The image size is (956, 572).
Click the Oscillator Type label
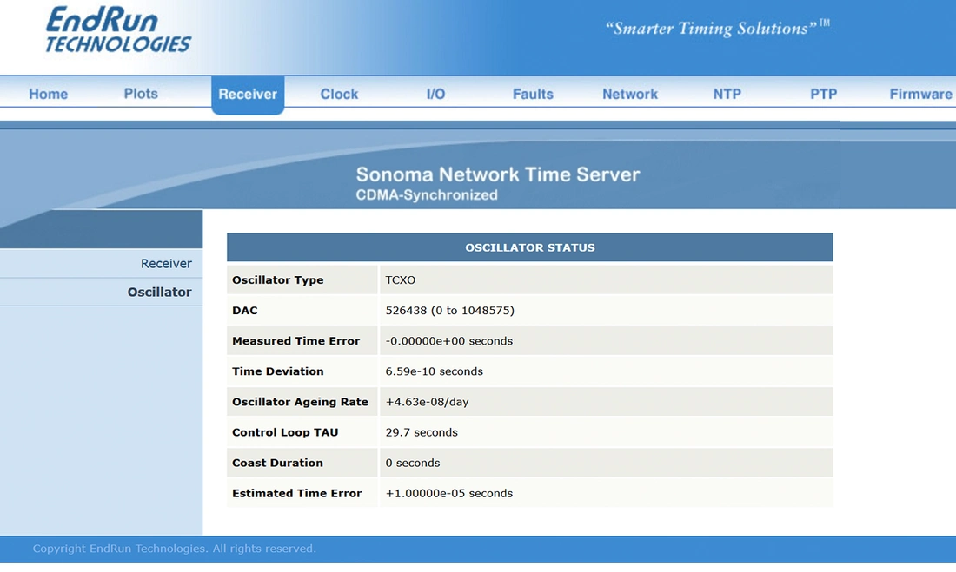(x=277, y=280)
